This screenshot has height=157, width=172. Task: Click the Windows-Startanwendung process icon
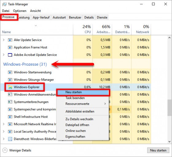point(10,72)
